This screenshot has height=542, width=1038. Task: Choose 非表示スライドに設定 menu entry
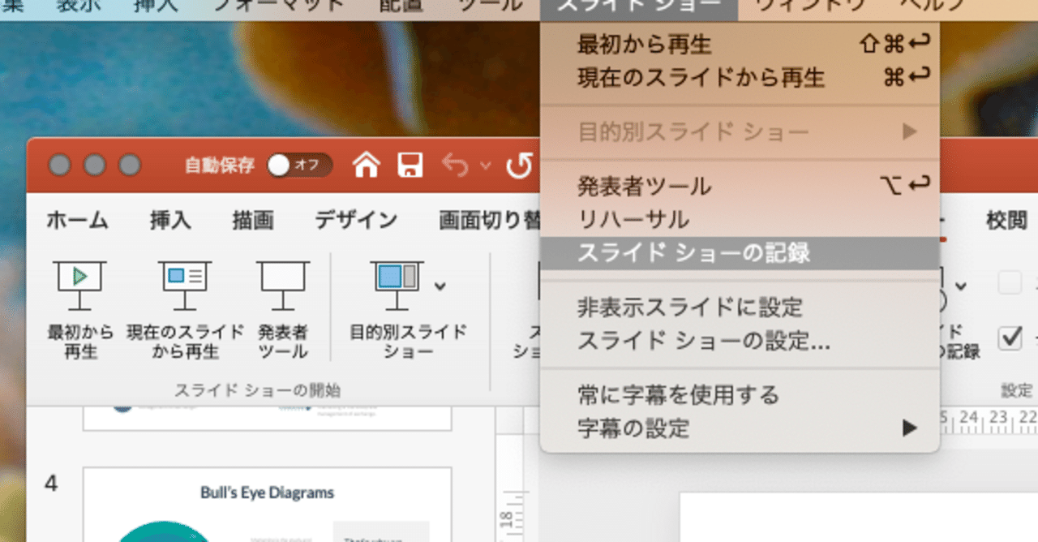[740, 308]
